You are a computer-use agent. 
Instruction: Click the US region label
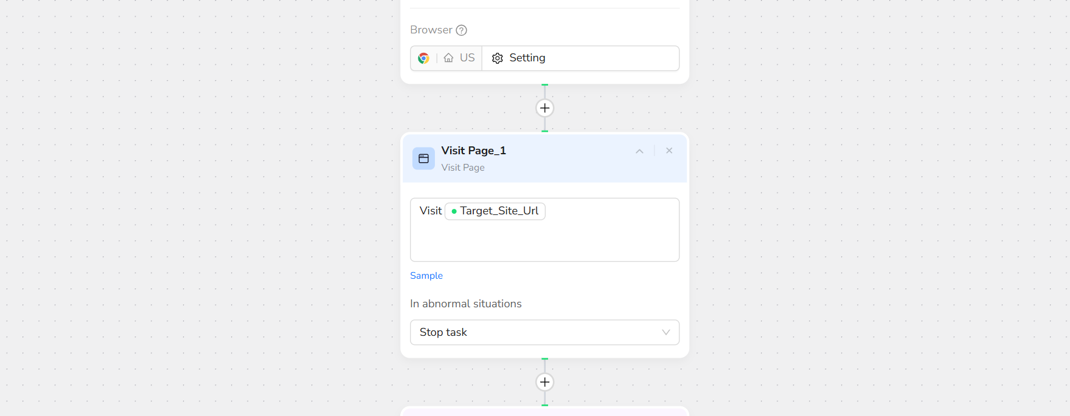[467, 58]
